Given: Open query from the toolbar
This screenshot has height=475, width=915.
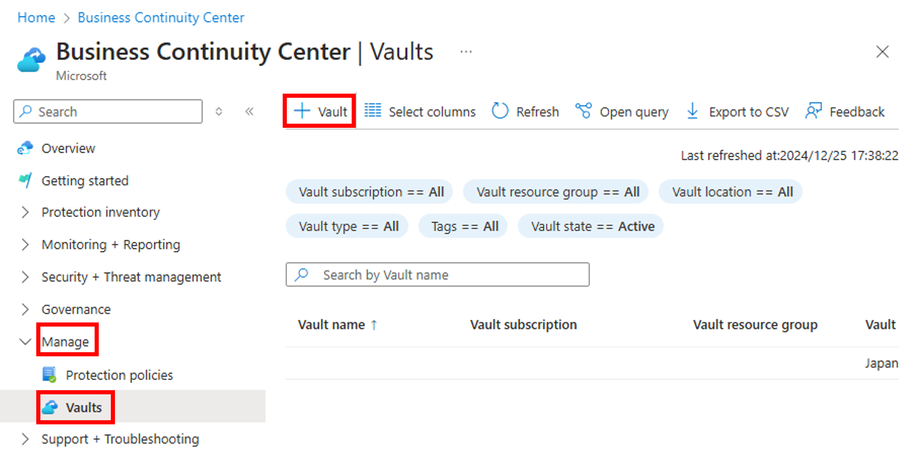Looking at the screenshot, I should coord(622,112).
